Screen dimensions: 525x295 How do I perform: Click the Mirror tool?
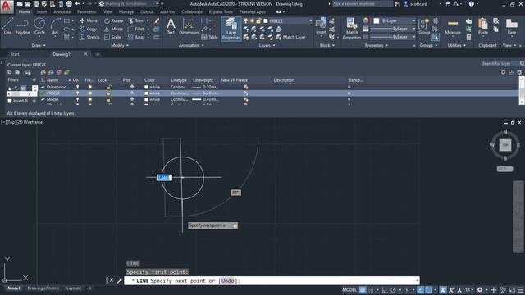[113, 29]
